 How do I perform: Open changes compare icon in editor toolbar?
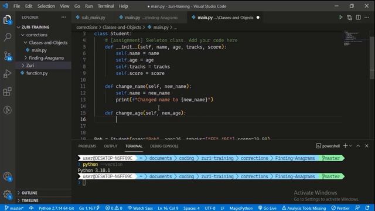349,17
